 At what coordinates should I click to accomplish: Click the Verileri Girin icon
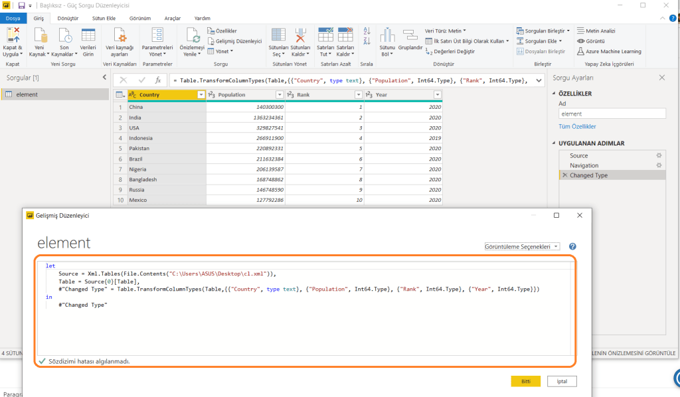[88, 35]
